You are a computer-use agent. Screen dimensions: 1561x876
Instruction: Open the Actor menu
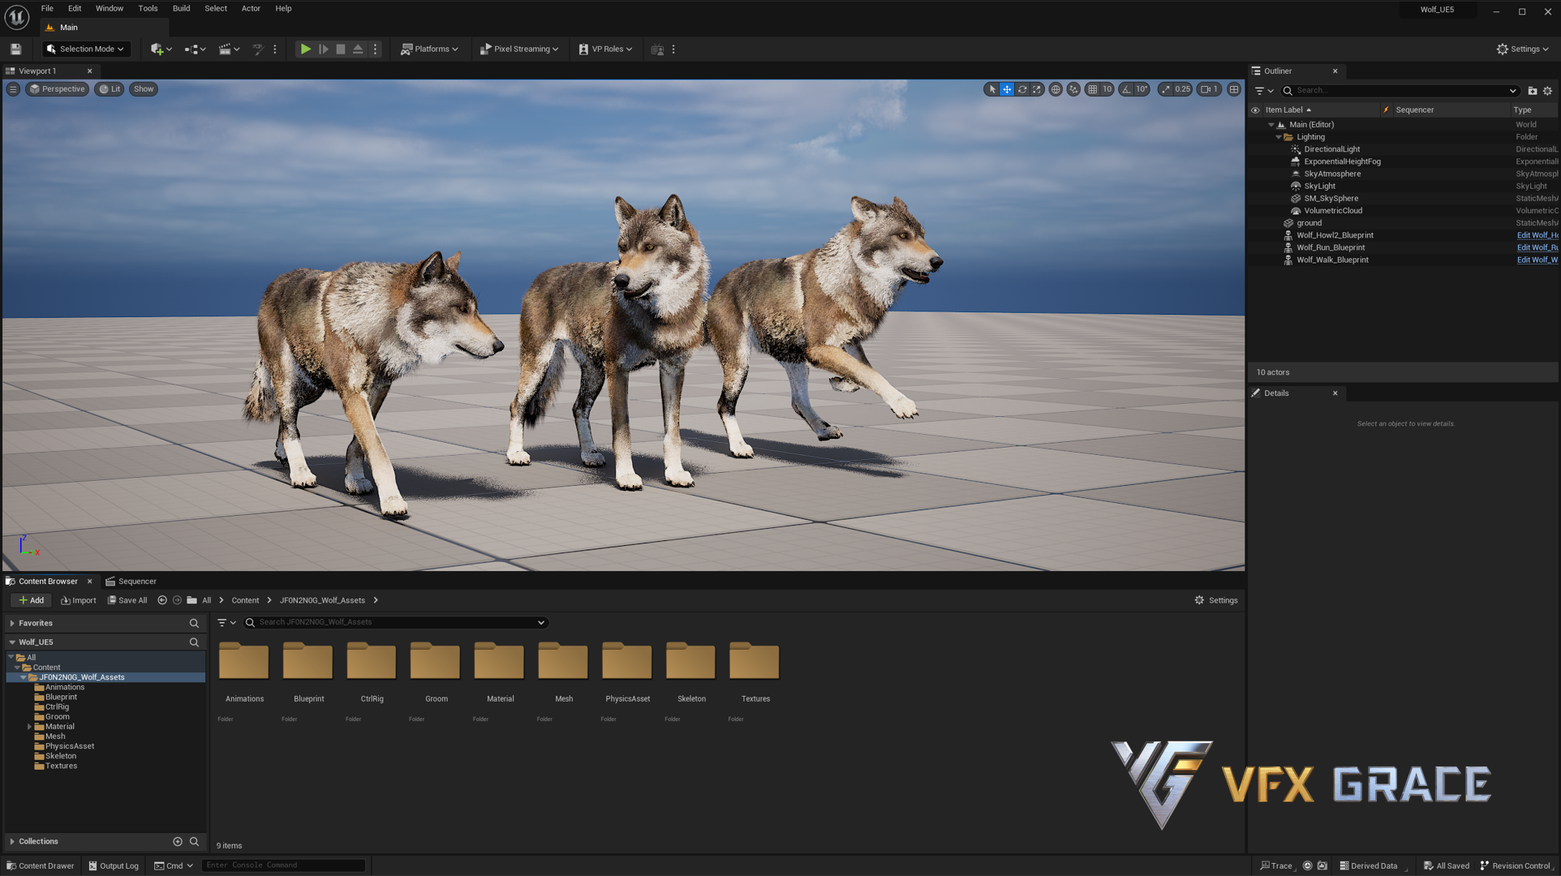pos(251,8)
